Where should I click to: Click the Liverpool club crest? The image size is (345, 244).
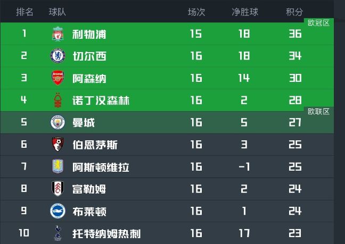coord(58,34)
